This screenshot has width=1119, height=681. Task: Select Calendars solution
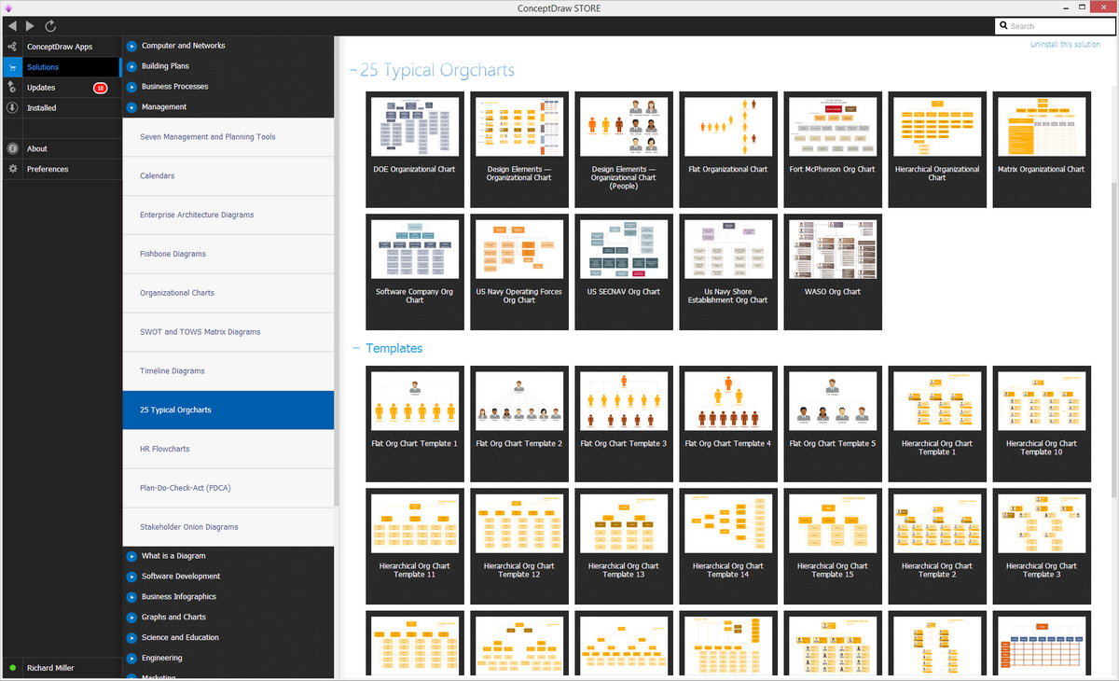[x=228, y=176]
